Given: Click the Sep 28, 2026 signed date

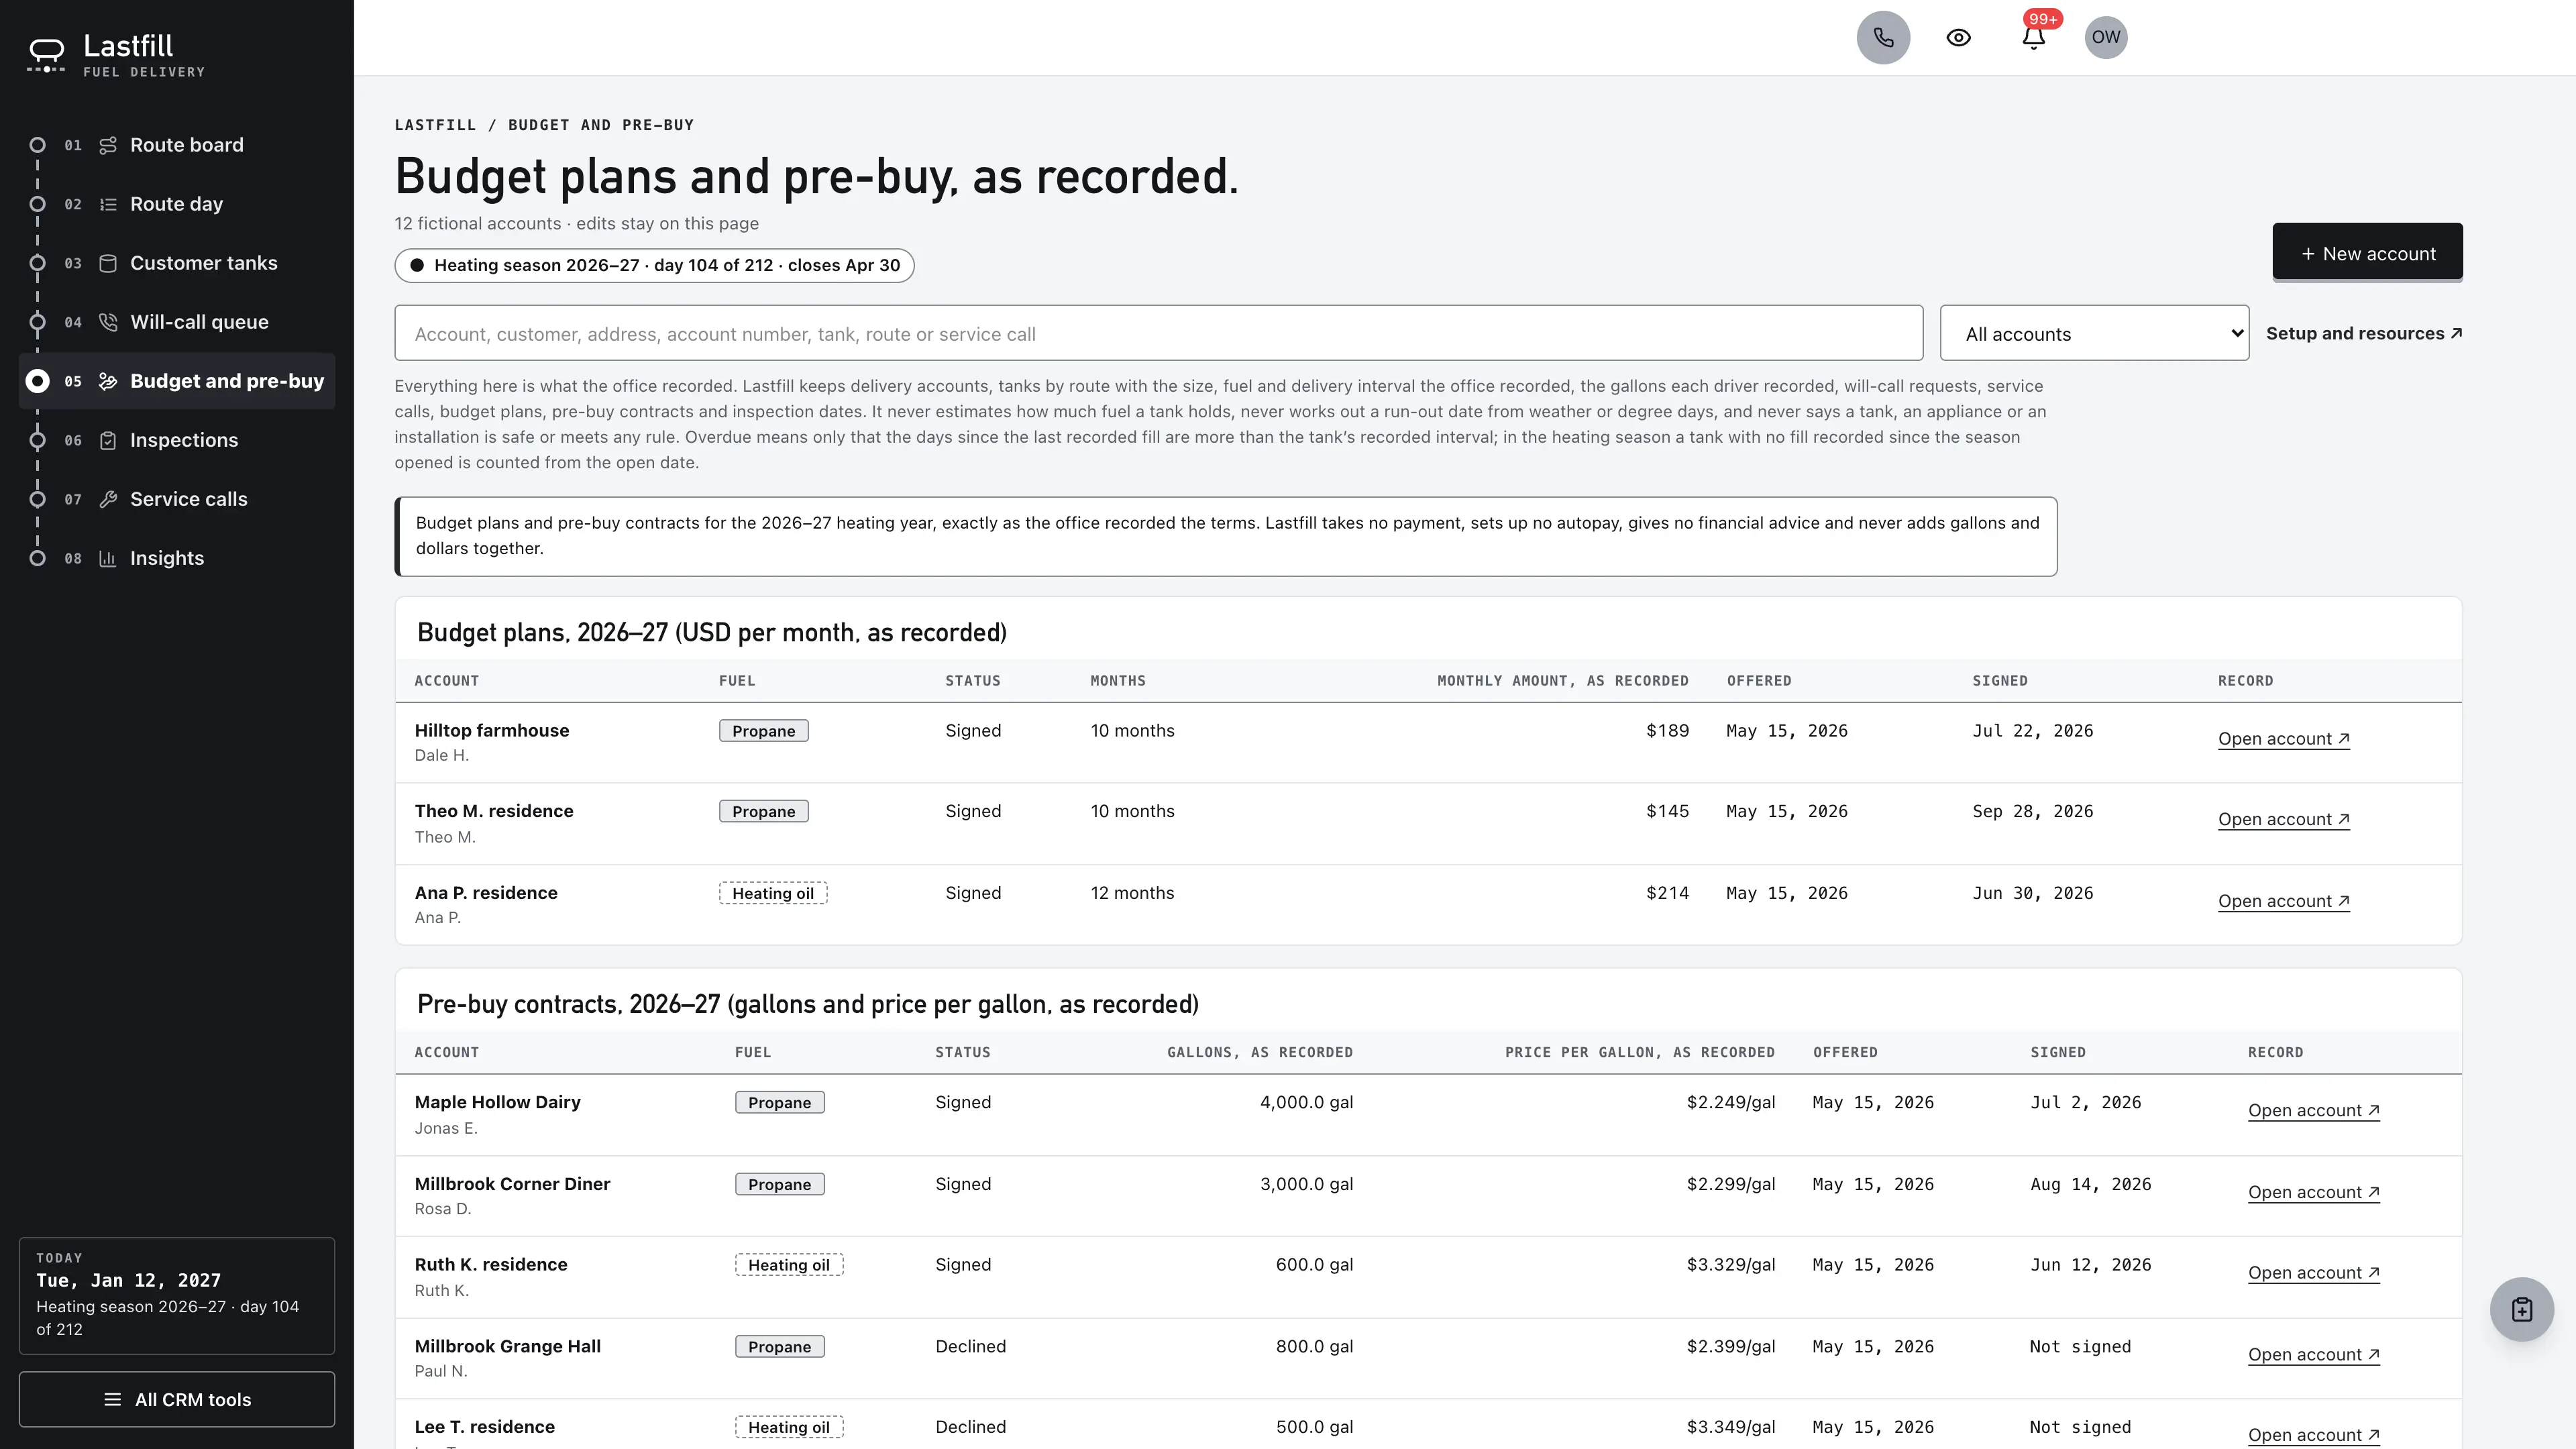Looking at the screenshot, I should pyautogui.click(x=2032, y=812).
